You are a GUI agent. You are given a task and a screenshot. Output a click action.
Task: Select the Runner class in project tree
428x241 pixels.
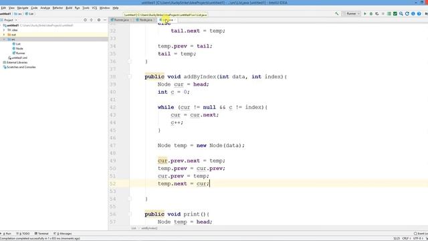pyautogui.click(x=19, y=54)
